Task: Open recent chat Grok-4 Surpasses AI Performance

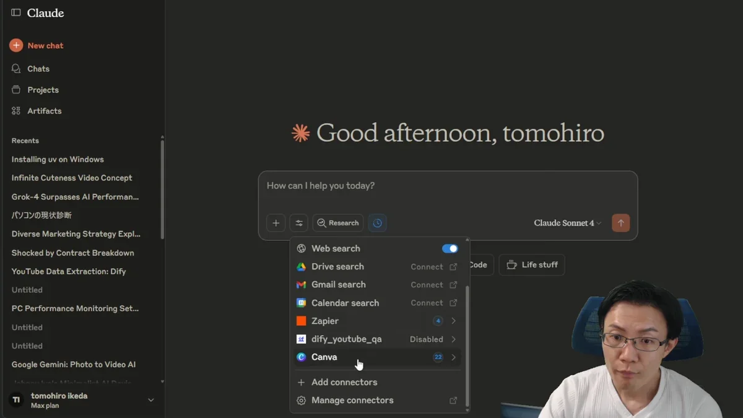Action: click(x=75, y=197)
